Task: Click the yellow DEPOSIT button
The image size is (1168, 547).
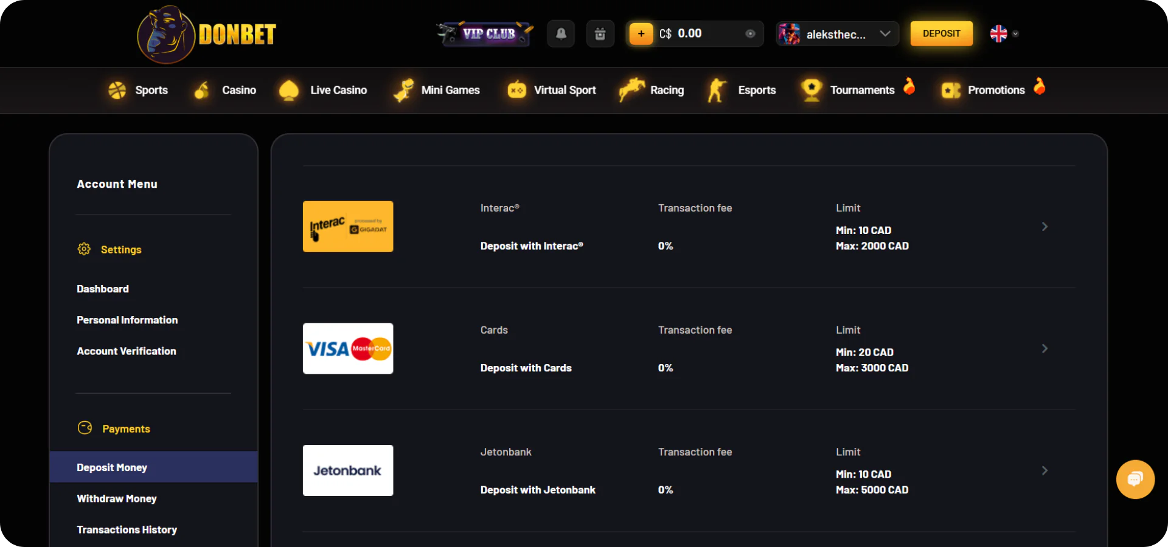Action: point(941,33)
